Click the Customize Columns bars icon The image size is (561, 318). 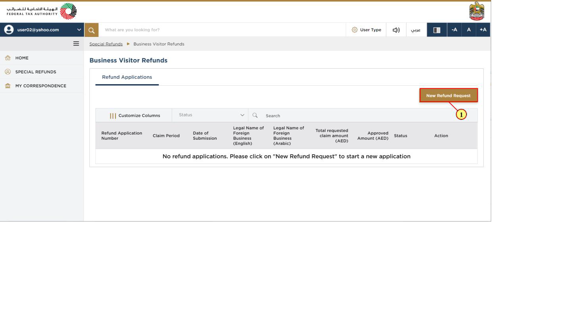coord(113,116)
